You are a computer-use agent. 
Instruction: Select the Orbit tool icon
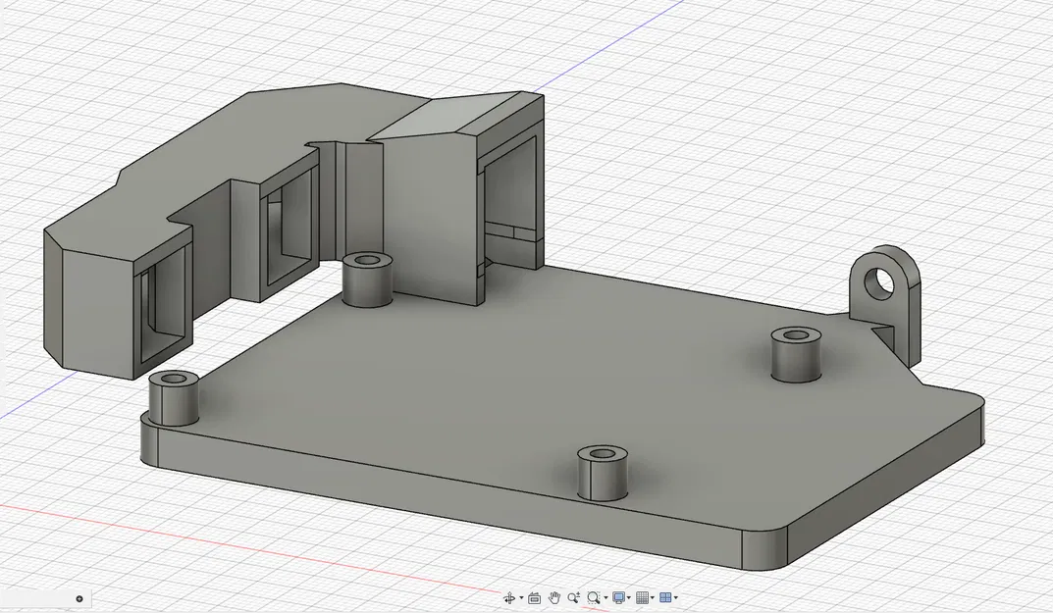tap(509, 597)
